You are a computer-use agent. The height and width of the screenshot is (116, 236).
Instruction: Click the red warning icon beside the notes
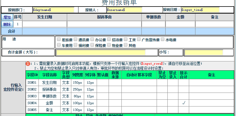click(28, 63)
